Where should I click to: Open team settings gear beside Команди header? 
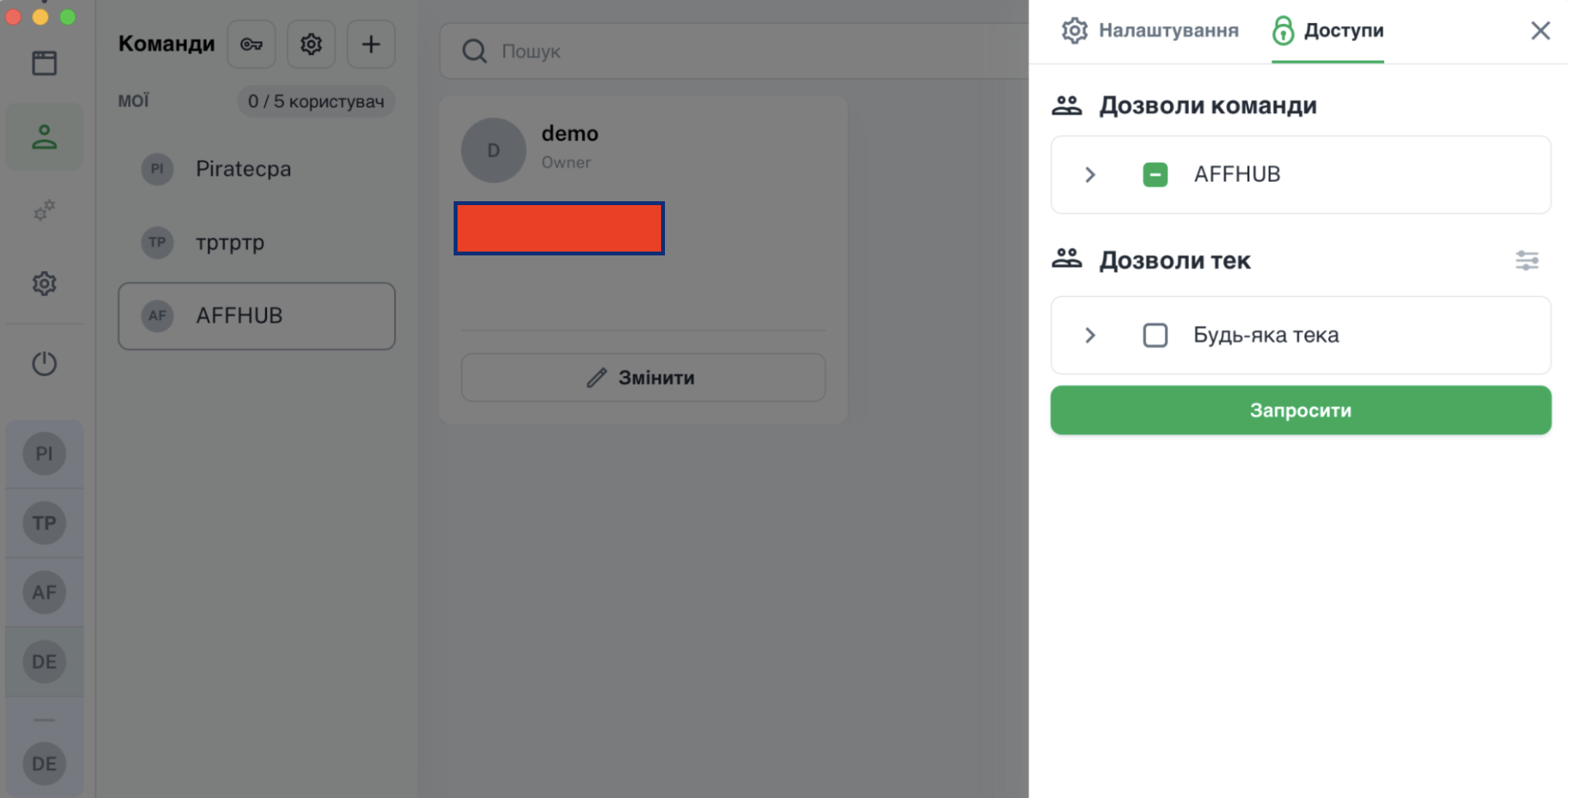(311, 44)
